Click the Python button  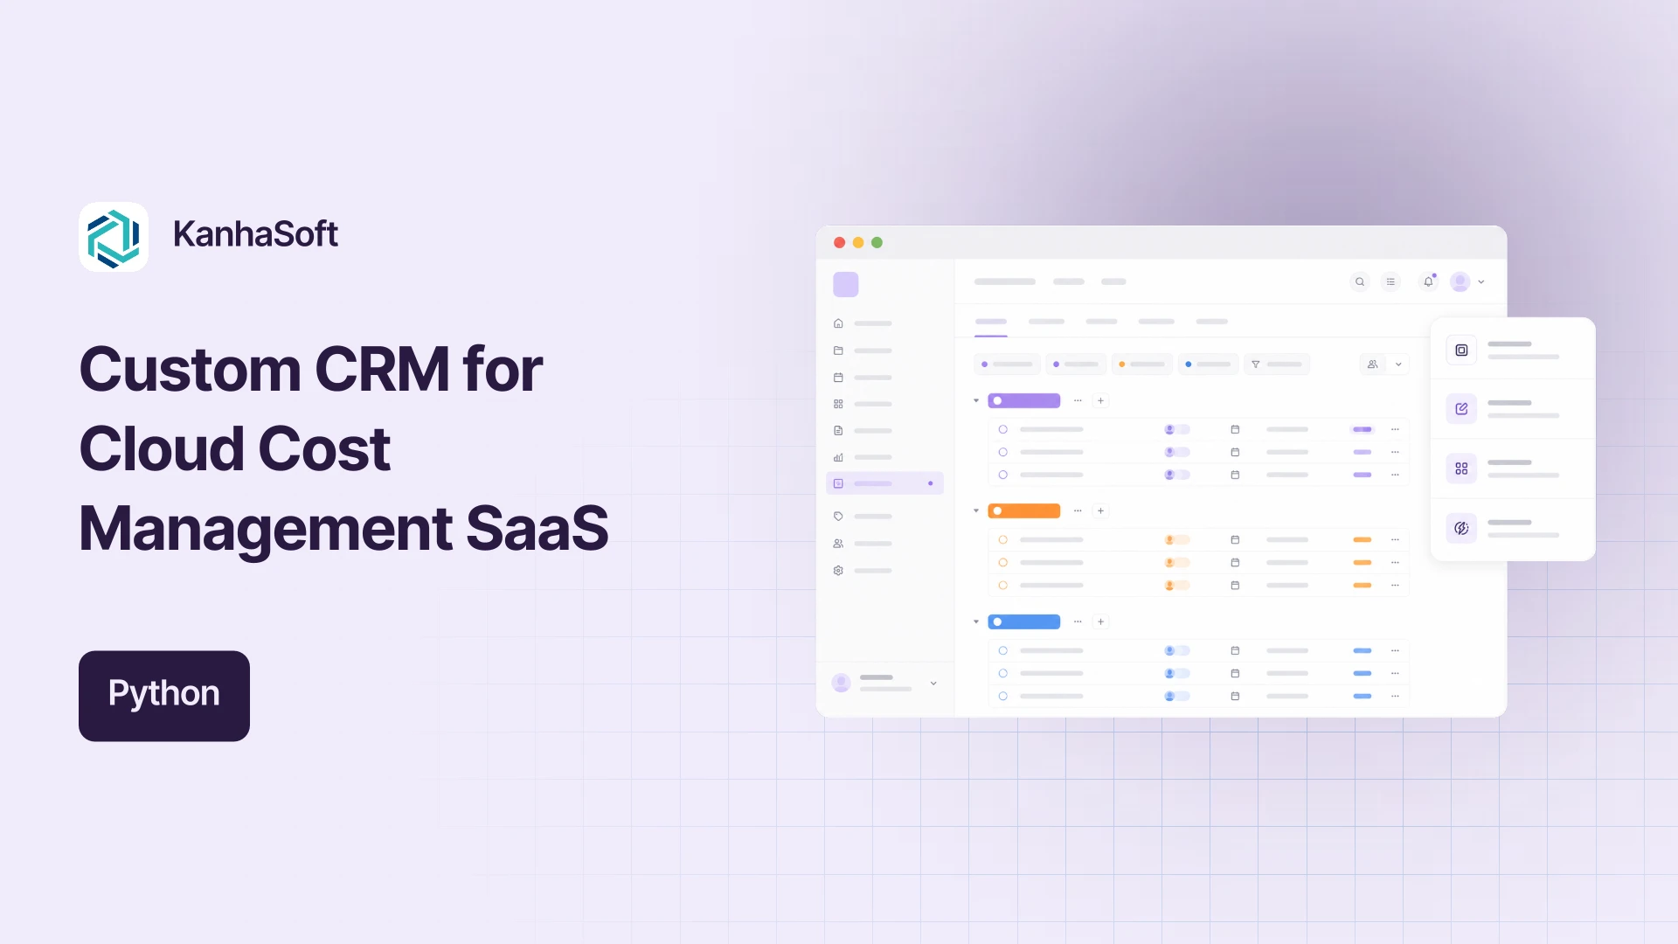pos(164,696)
